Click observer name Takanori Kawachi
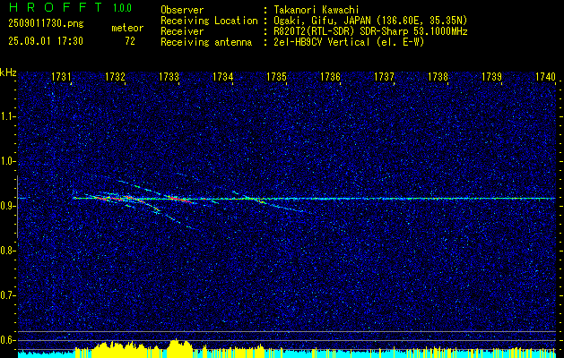 pos(316,10)
